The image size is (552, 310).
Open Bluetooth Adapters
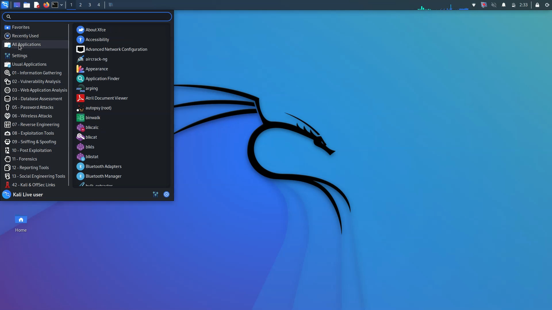(122, 166)
